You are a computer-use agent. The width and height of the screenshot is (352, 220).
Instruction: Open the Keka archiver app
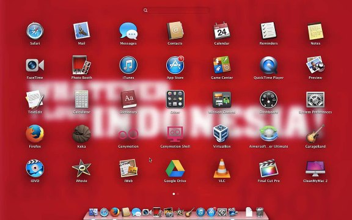click(x=81, y=134)
